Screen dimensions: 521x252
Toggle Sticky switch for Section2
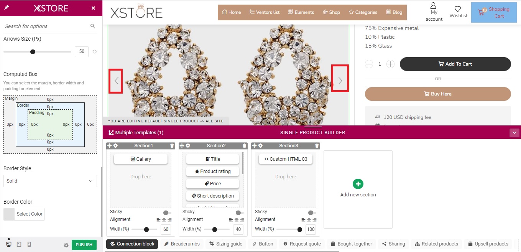(x=239, y=212)
